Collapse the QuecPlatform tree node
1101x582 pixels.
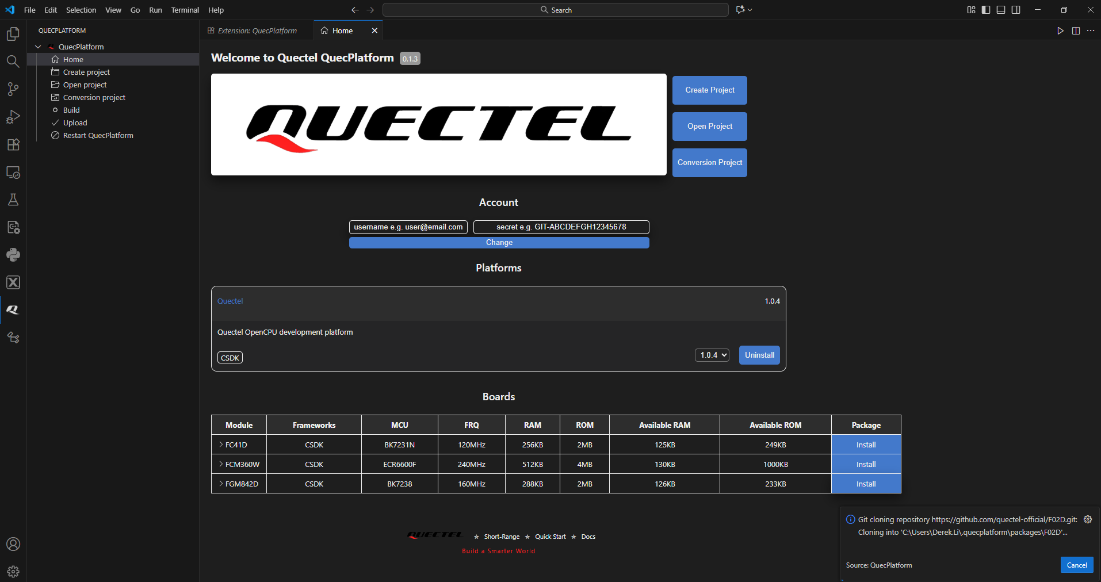click(38, 47)
